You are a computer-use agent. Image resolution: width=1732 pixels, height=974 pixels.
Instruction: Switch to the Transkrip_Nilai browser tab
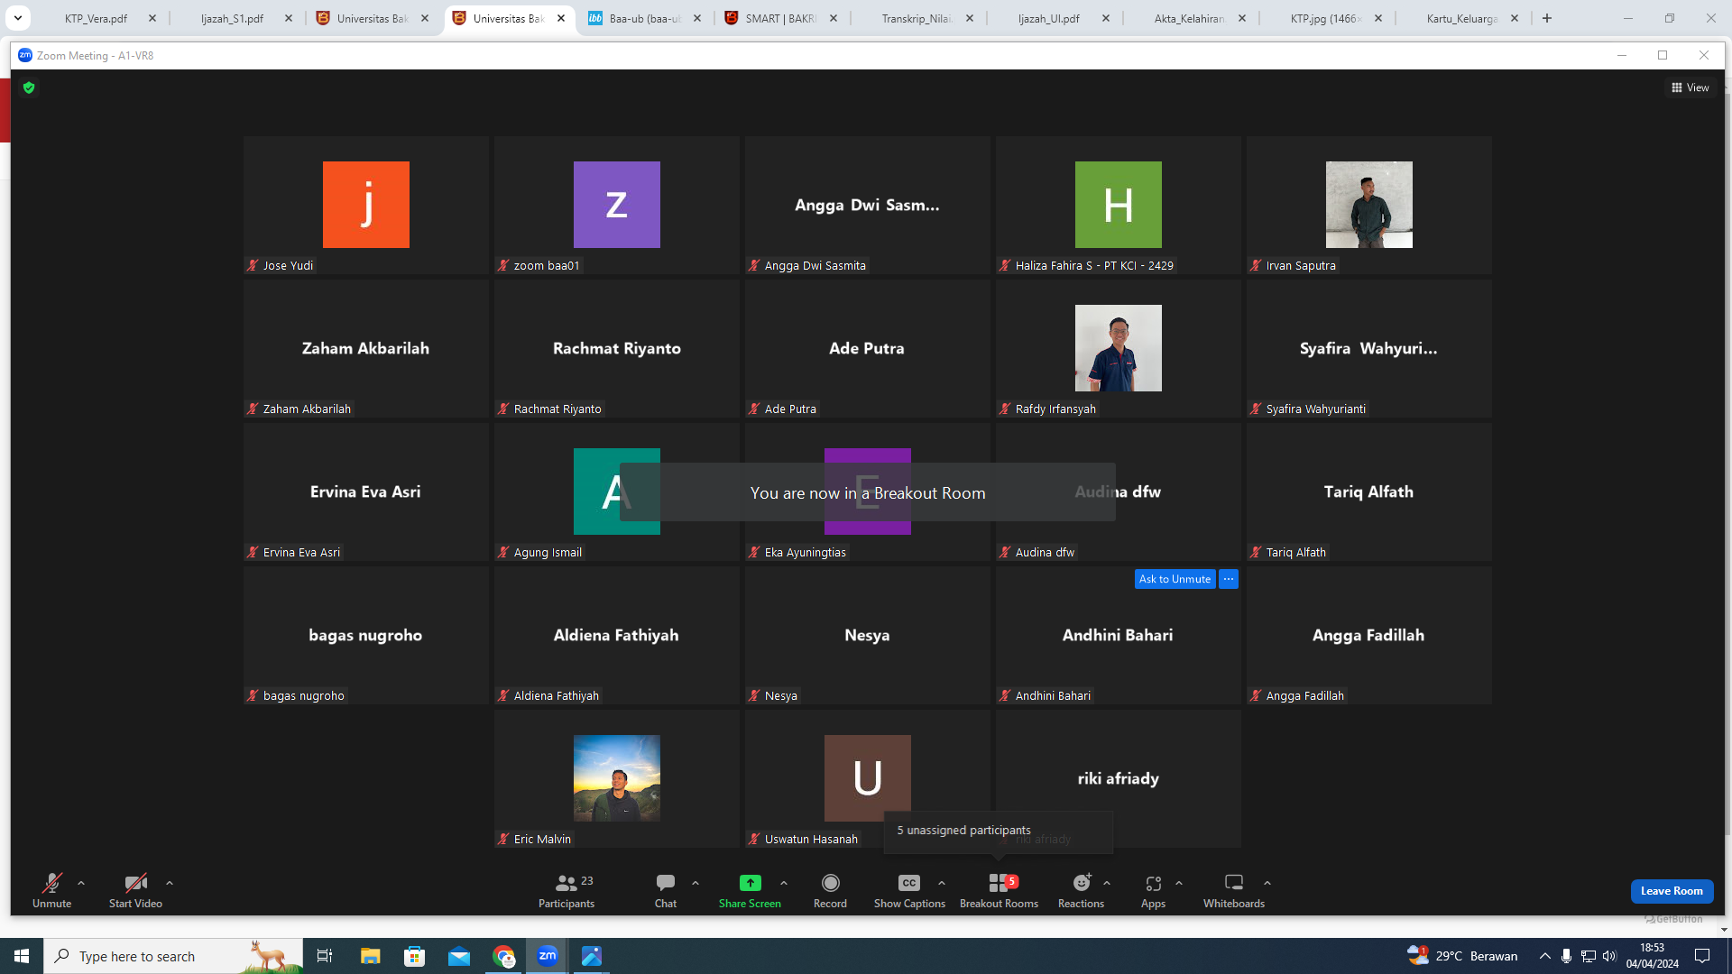(917, 18)
